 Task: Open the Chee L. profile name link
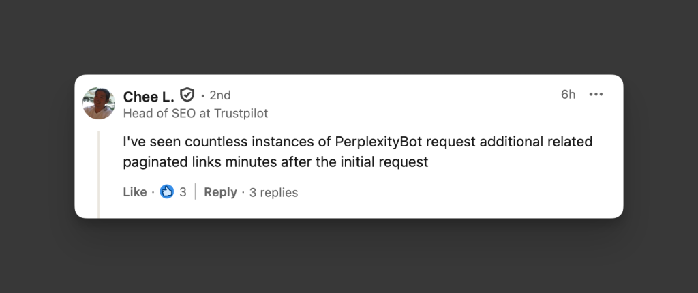point(149,96)
